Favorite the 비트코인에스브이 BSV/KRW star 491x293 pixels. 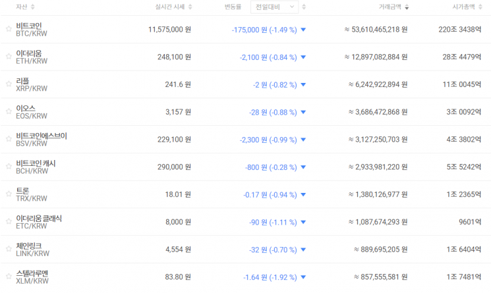[x=9, y=139]
